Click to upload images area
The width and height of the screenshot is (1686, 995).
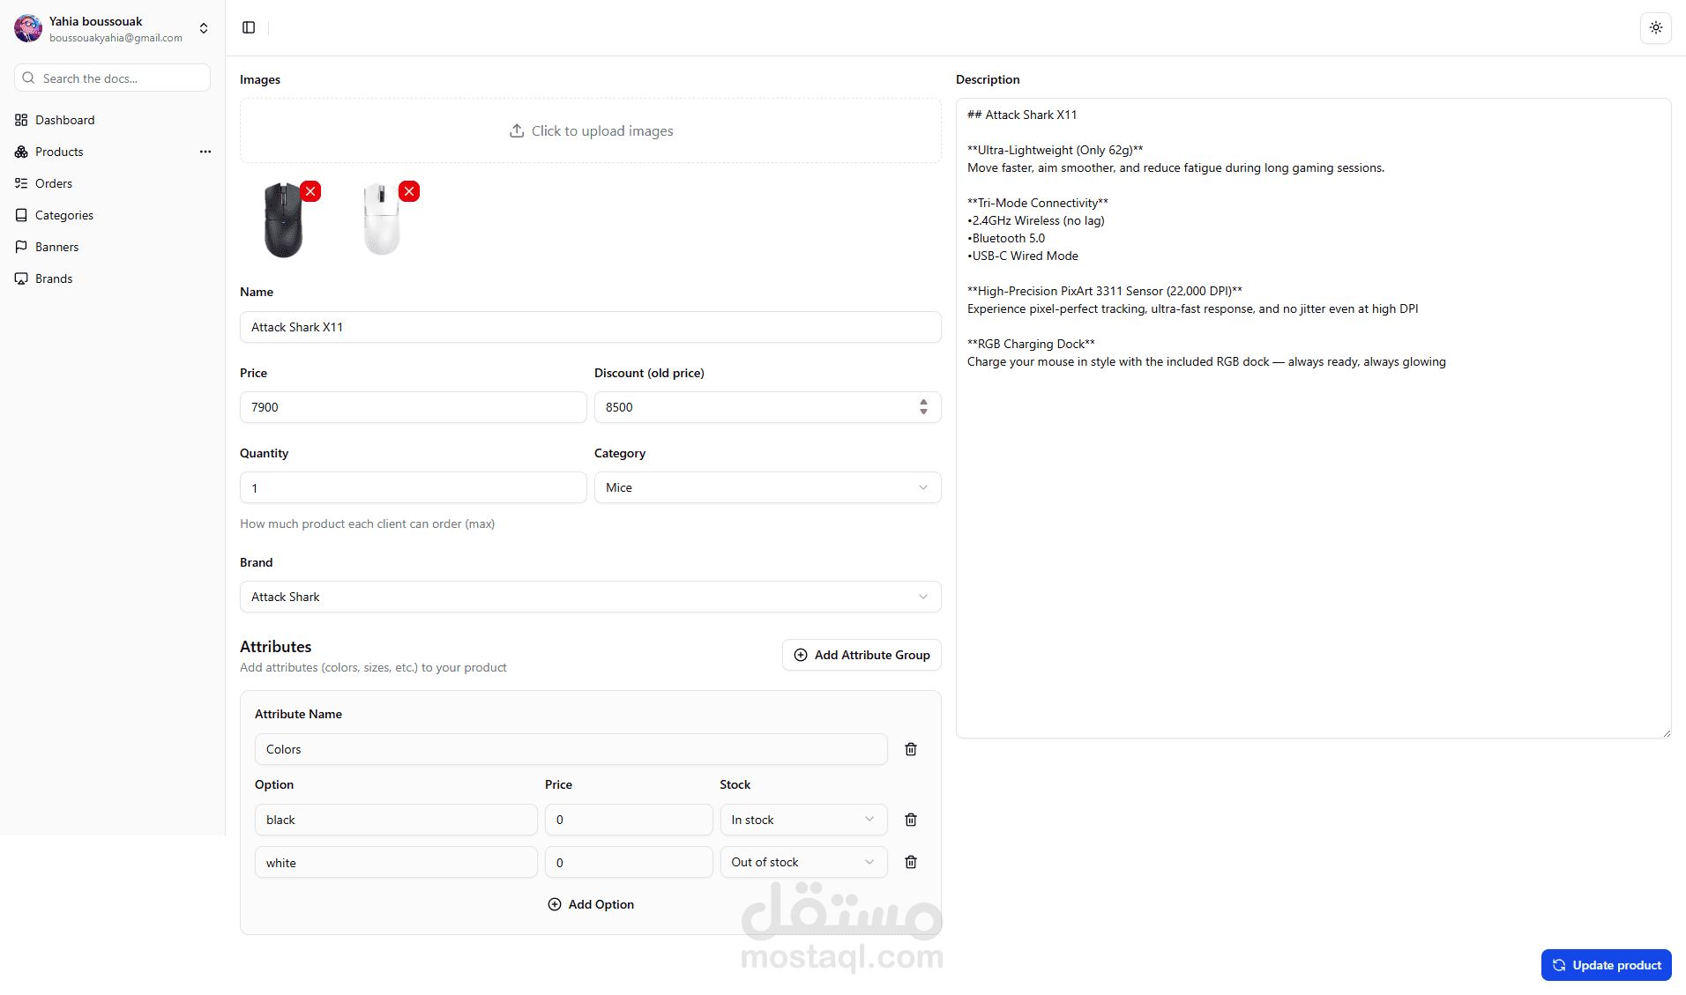coord(590,130)
